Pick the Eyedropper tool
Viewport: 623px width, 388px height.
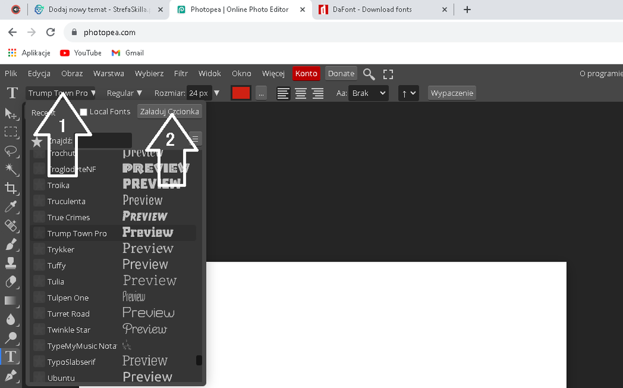point(11,206)
